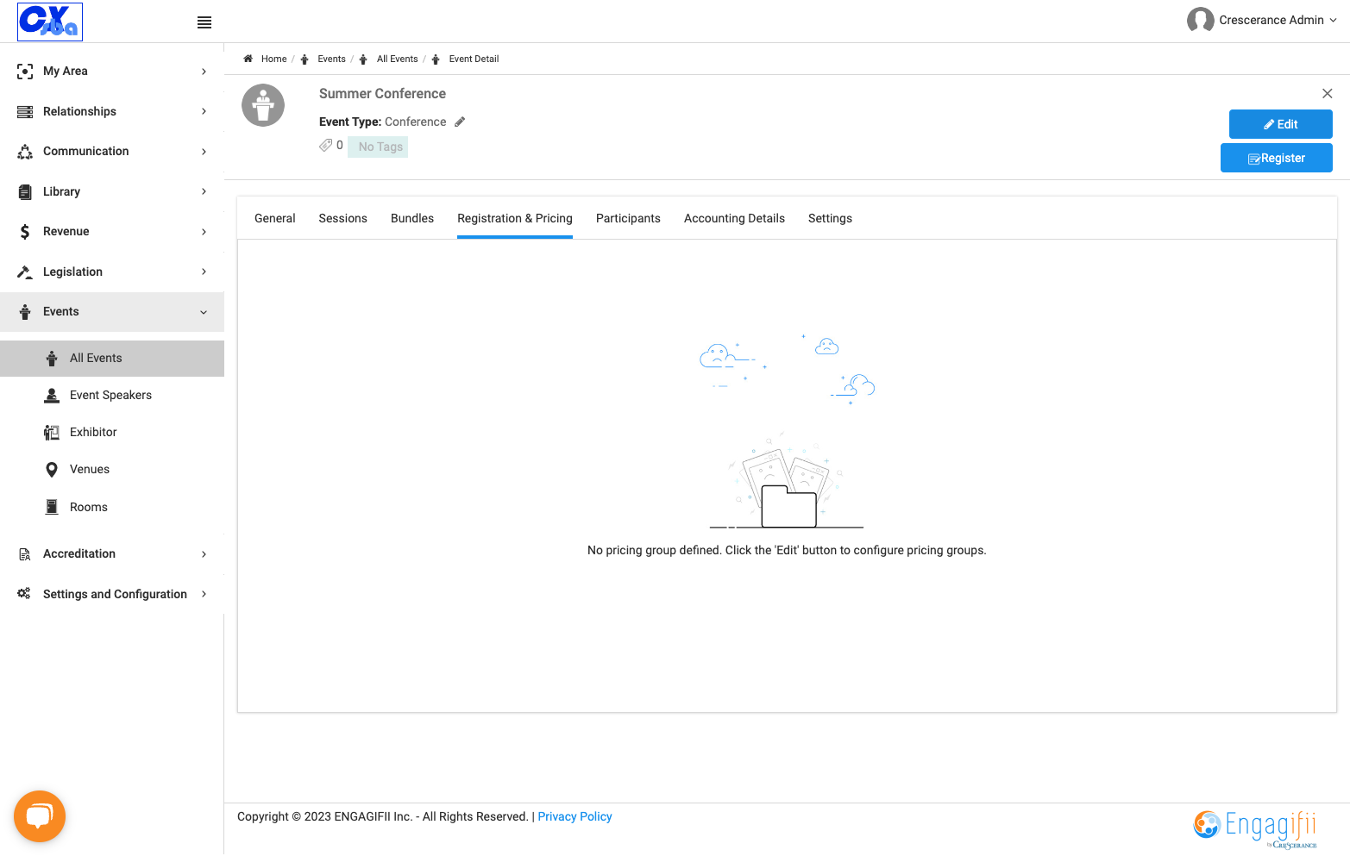1350x856 pixels.
Task: Click the blue Edit button
Action: tap(1280, 124)
